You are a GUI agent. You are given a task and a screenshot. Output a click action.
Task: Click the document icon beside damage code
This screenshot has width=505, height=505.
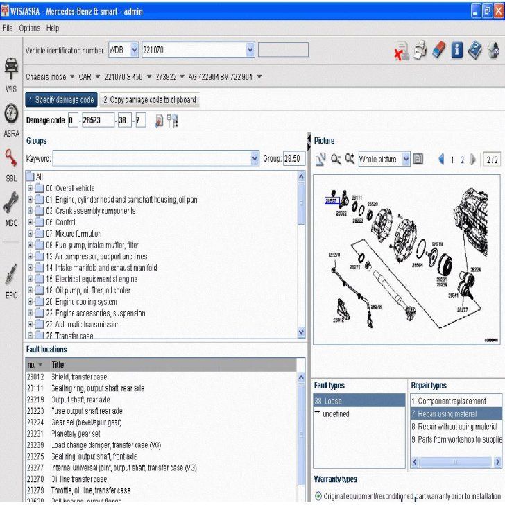pyautogui.click(x=159, y=121)
